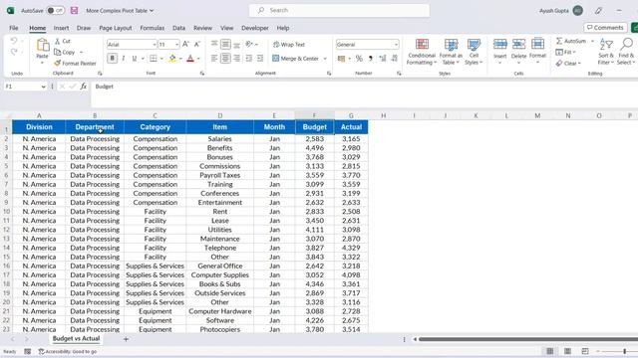Apply the red Font Color
This screenshot has width=638, height=358.
(x=190, y=59)
